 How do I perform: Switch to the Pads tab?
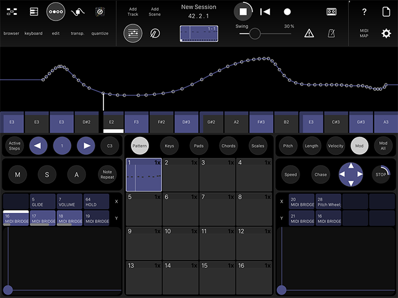tap(199, 146)
